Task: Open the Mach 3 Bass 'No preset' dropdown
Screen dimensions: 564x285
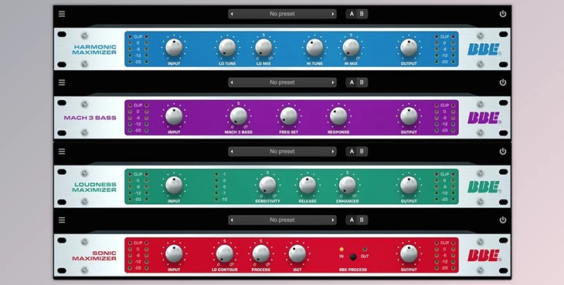Action: [x=282, y=82]
